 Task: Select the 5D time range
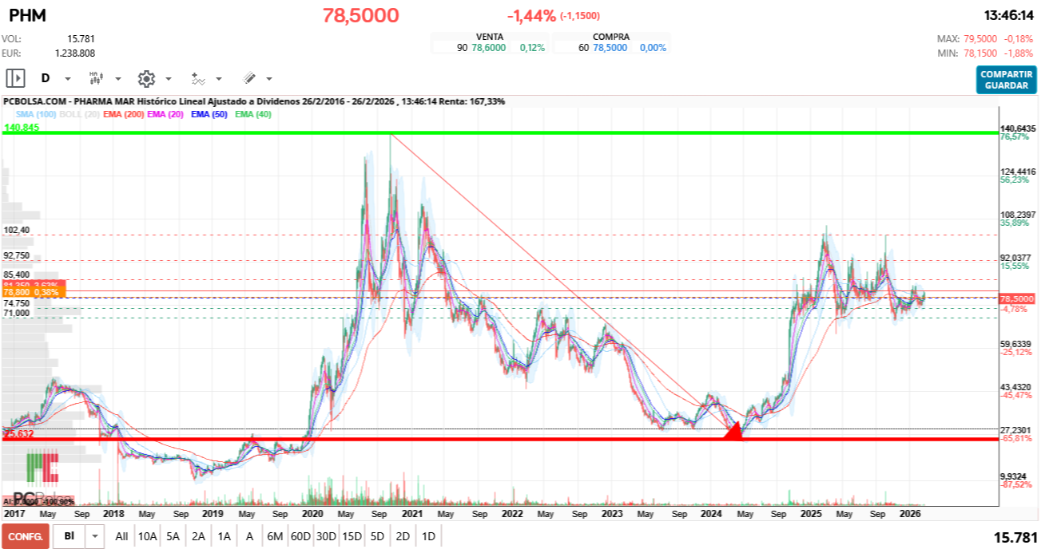click(377, 537)
